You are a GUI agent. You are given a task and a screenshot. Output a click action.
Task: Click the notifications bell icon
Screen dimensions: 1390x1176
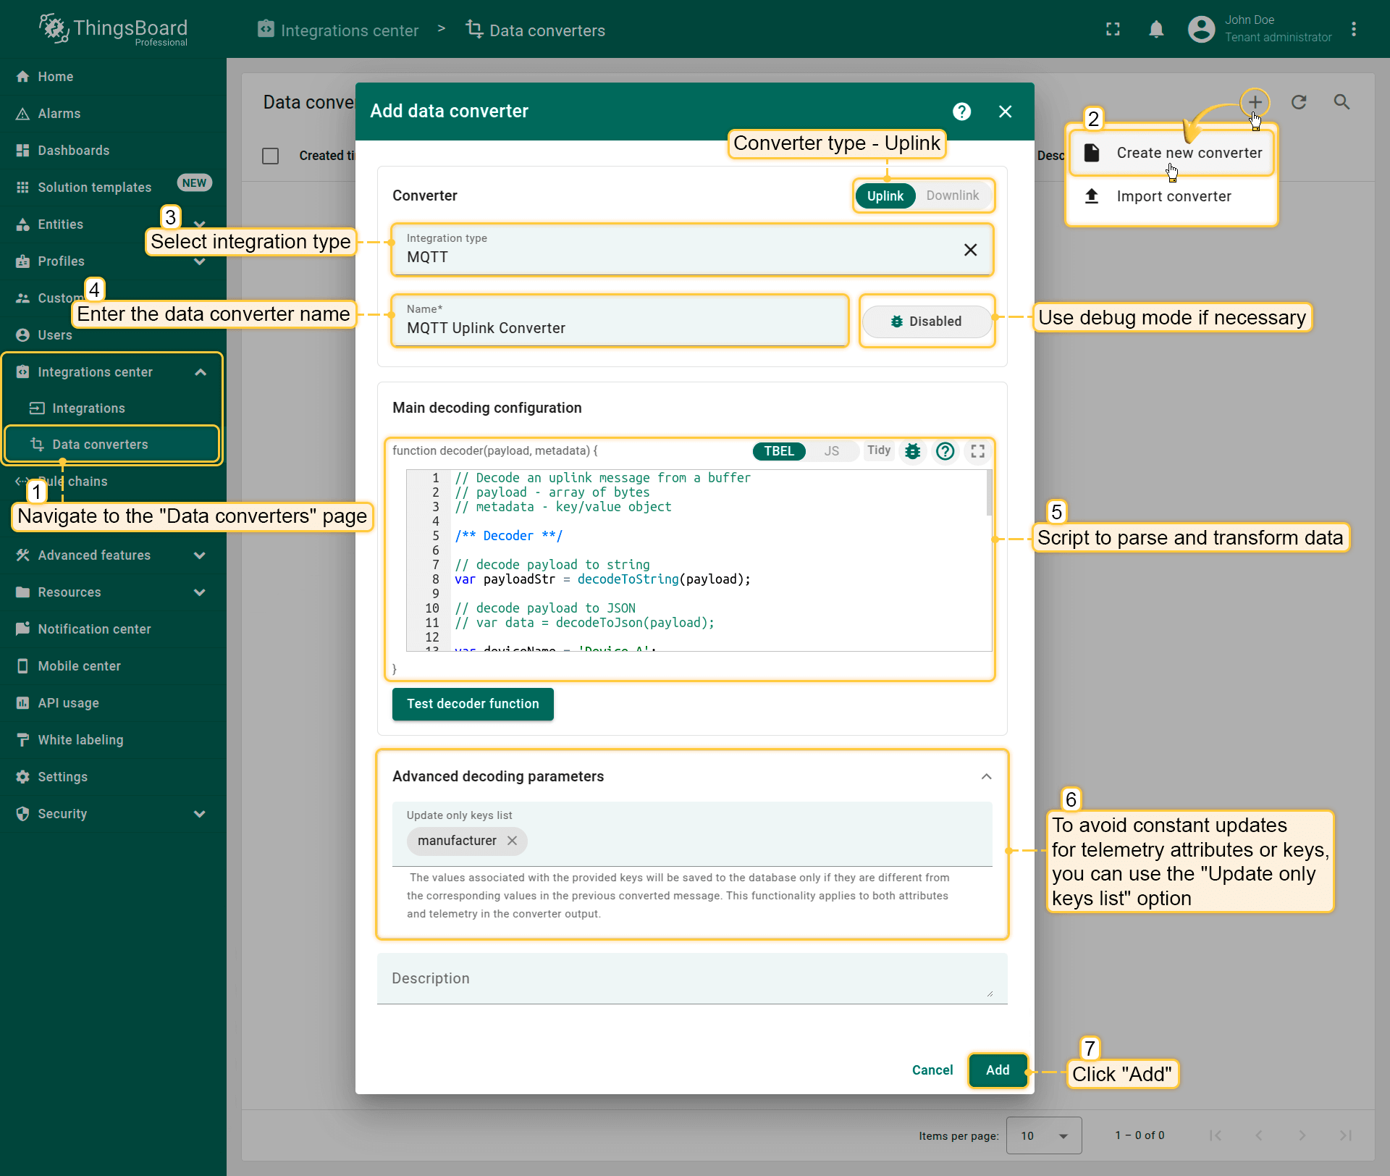click(x=1156, y=29)
